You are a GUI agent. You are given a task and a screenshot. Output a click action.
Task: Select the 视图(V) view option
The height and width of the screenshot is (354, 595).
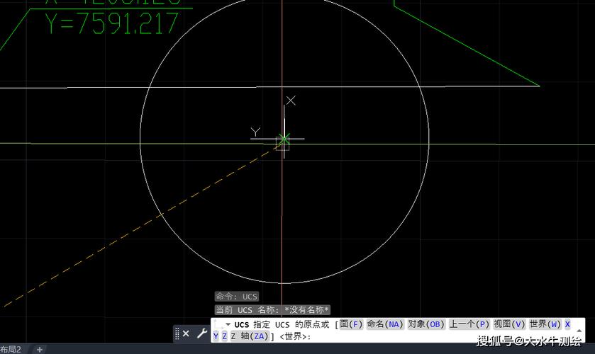click(x=510, y=324)
